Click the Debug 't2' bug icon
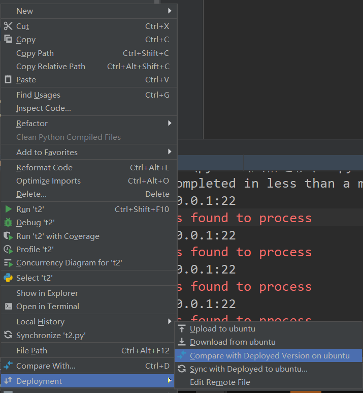The height and width of the screenshot is (393, 363). (8, 223)
